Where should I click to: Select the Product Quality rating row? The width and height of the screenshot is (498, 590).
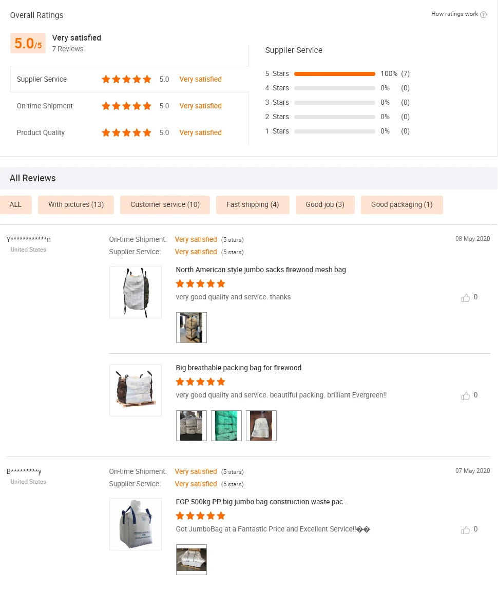click(129, 132)
